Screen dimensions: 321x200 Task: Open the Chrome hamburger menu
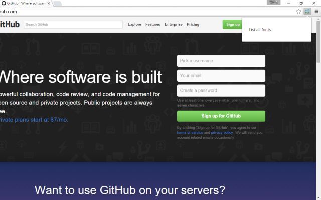(316, 12)
